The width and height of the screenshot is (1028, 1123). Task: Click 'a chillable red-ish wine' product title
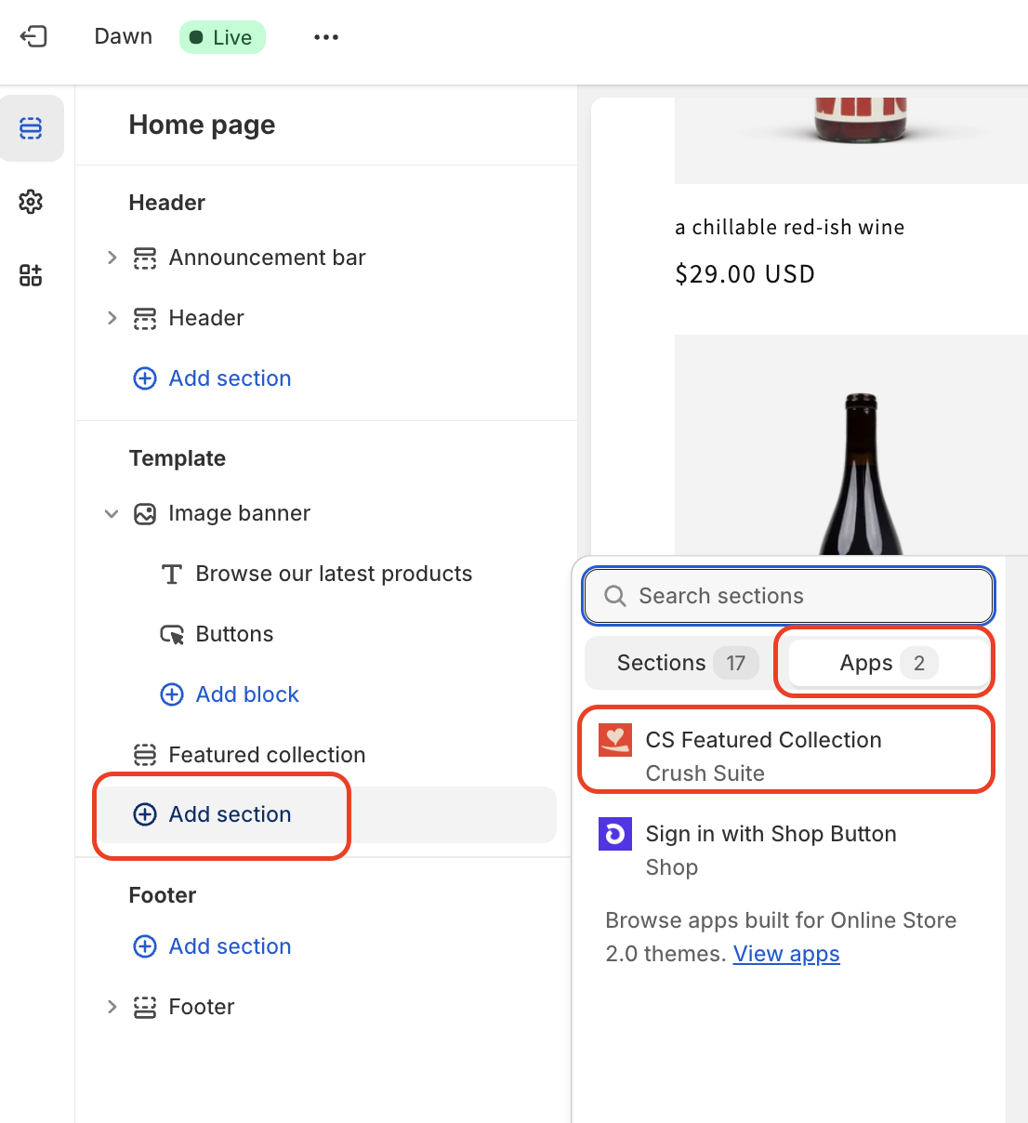[x=789, y=228]
